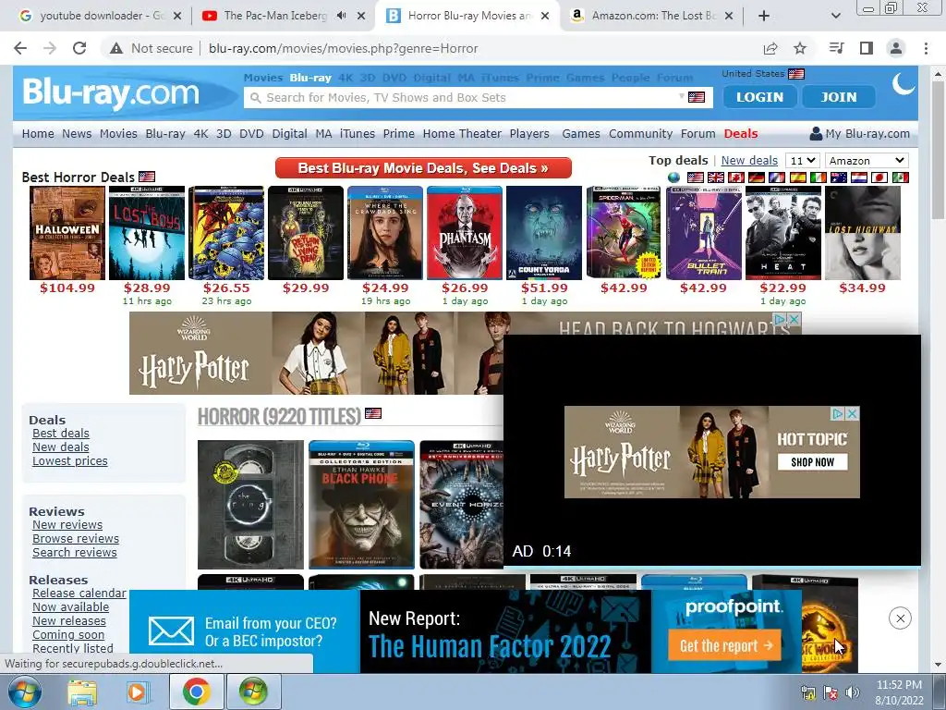Click the JOIN button
This screenshot has height=710, width=946.
[x=839, y=96]
